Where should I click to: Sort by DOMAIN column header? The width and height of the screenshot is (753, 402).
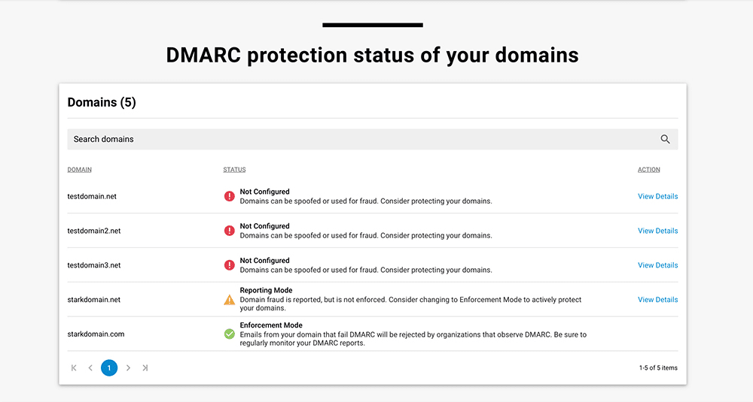(x=79, y=170)
